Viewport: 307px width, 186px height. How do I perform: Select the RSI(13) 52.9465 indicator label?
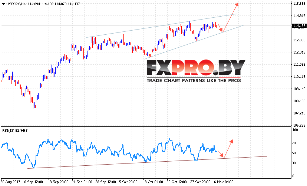pos(15,130)
